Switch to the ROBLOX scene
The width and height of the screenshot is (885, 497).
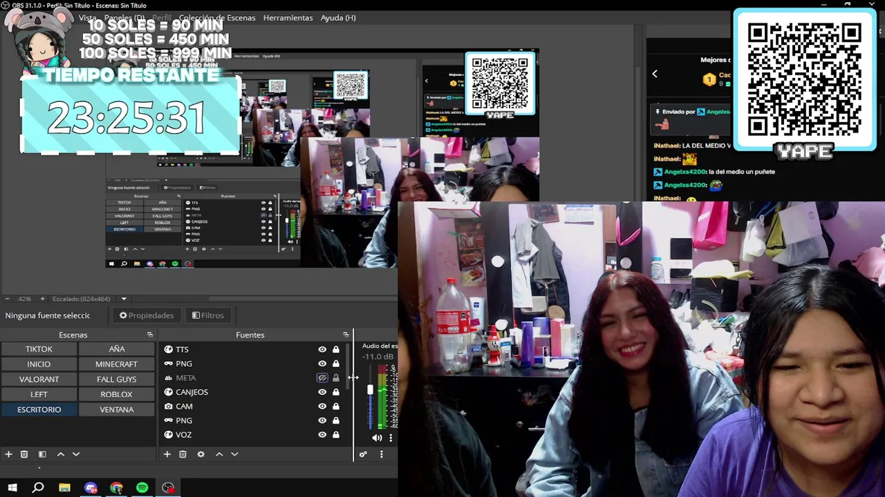tap(116, 395)
